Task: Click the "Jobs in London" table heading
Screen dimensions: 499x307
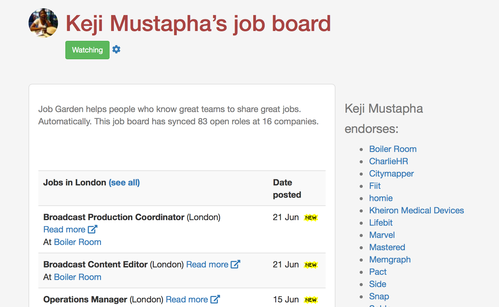Action: pos(75,183)
